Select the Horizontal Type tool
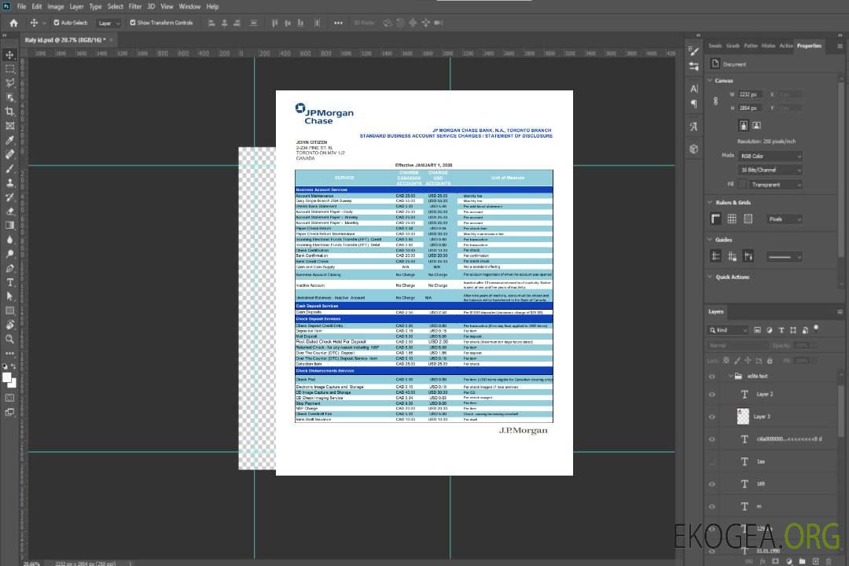Screen dimensions: 849x566 [x=10, y=282]
